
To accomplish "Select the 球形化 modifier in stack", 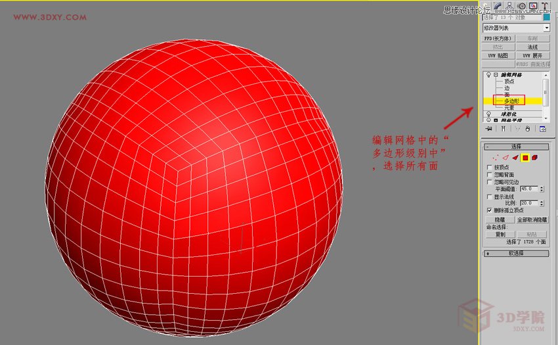I will (x=509, y=114).
